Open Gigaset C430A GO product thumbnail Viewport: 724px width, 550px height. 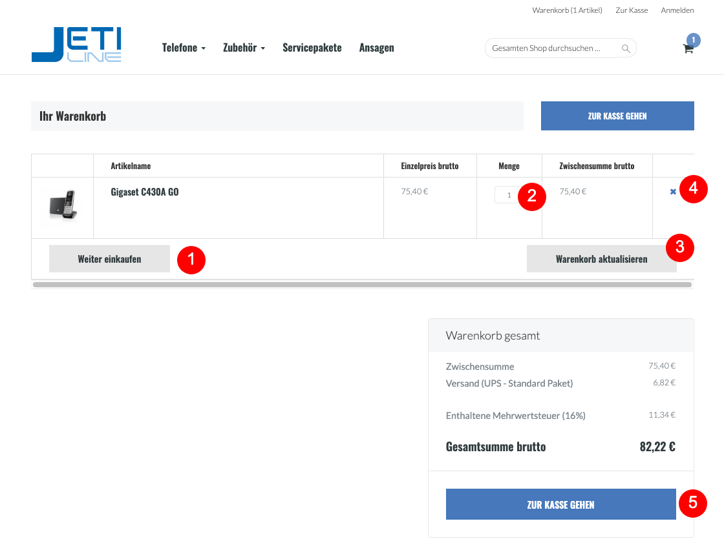tap(63, 205)
